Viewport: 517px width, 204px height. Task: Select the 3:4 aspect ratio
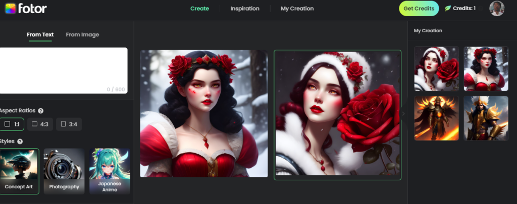(x=69, y=124)
